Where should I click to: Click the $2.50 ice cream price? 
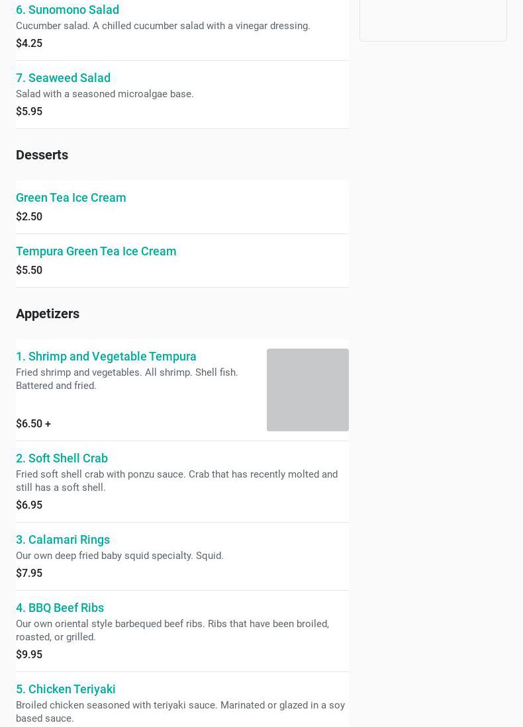click(29, 217)
